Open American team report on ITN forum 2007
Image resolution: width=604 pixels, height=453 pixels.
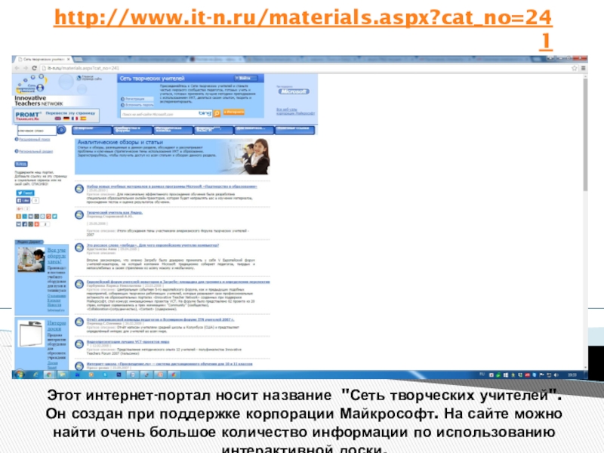click(160, 319)
